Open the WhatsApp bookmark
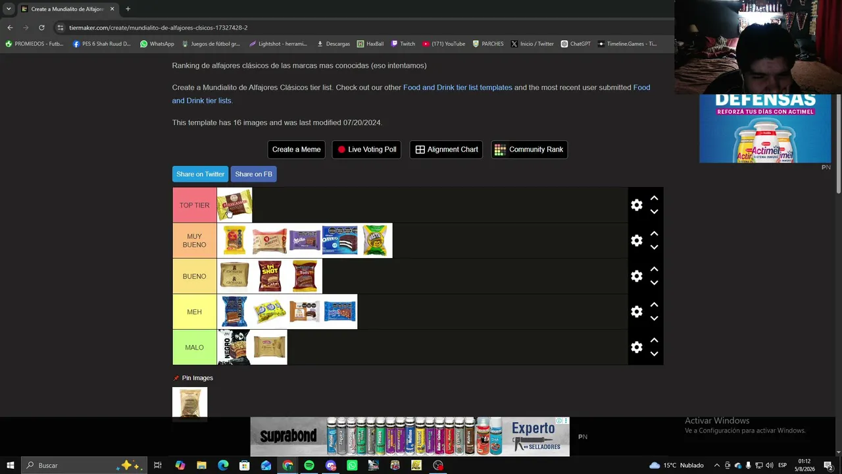The height and width of the screenshot is (474, 842). coord(157,44)
